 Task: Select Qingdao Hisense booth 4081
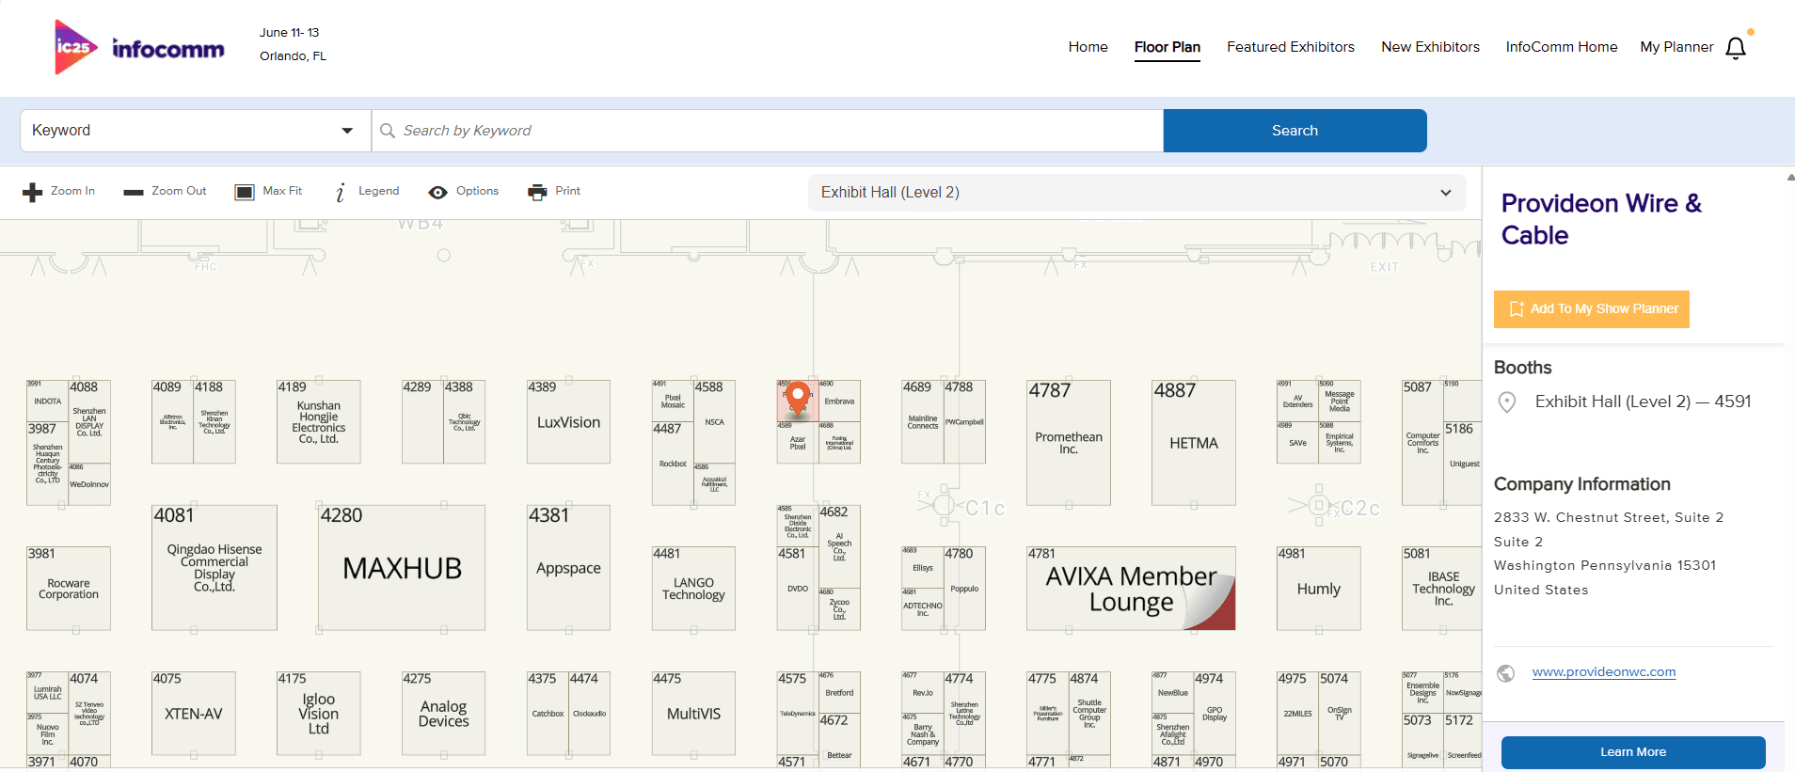214,568
